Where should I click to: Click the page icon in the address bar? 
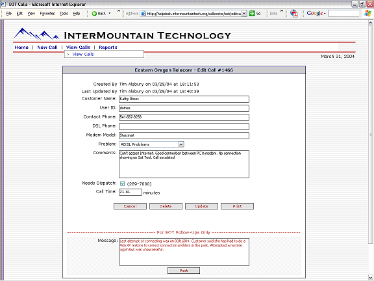143,14
